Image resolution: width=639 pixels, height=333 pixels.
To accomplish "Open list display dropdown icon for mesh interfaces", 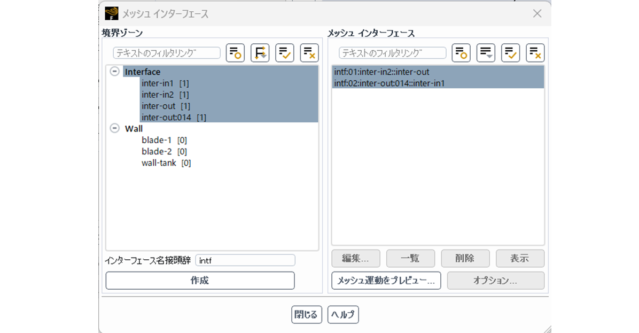I will click(486, 53).
